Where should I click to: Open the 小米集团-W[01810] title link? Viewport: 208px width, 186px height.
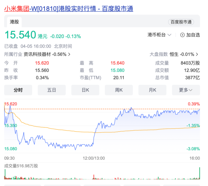(68, 9)
